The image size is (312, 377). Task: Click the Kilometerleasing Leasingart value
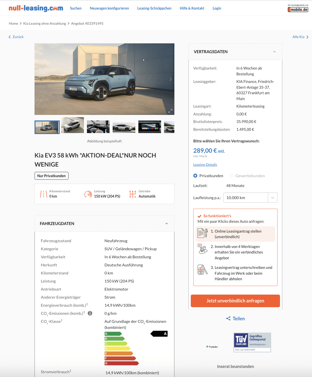(251, 106)
